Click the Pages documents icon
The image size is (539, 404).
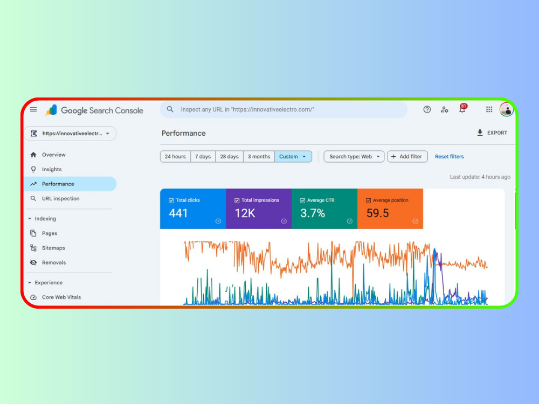pos(33,233)
